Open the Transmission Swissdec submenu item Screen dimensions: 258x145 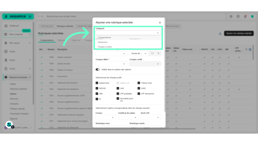[x=19, y=114]
